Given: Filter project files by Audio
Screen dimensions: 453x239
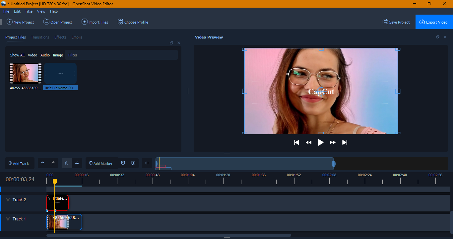Looking at the screenshot, I should (45, 55).
